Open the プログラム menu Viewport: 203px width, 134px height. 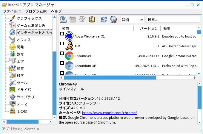tap(36, 11)
